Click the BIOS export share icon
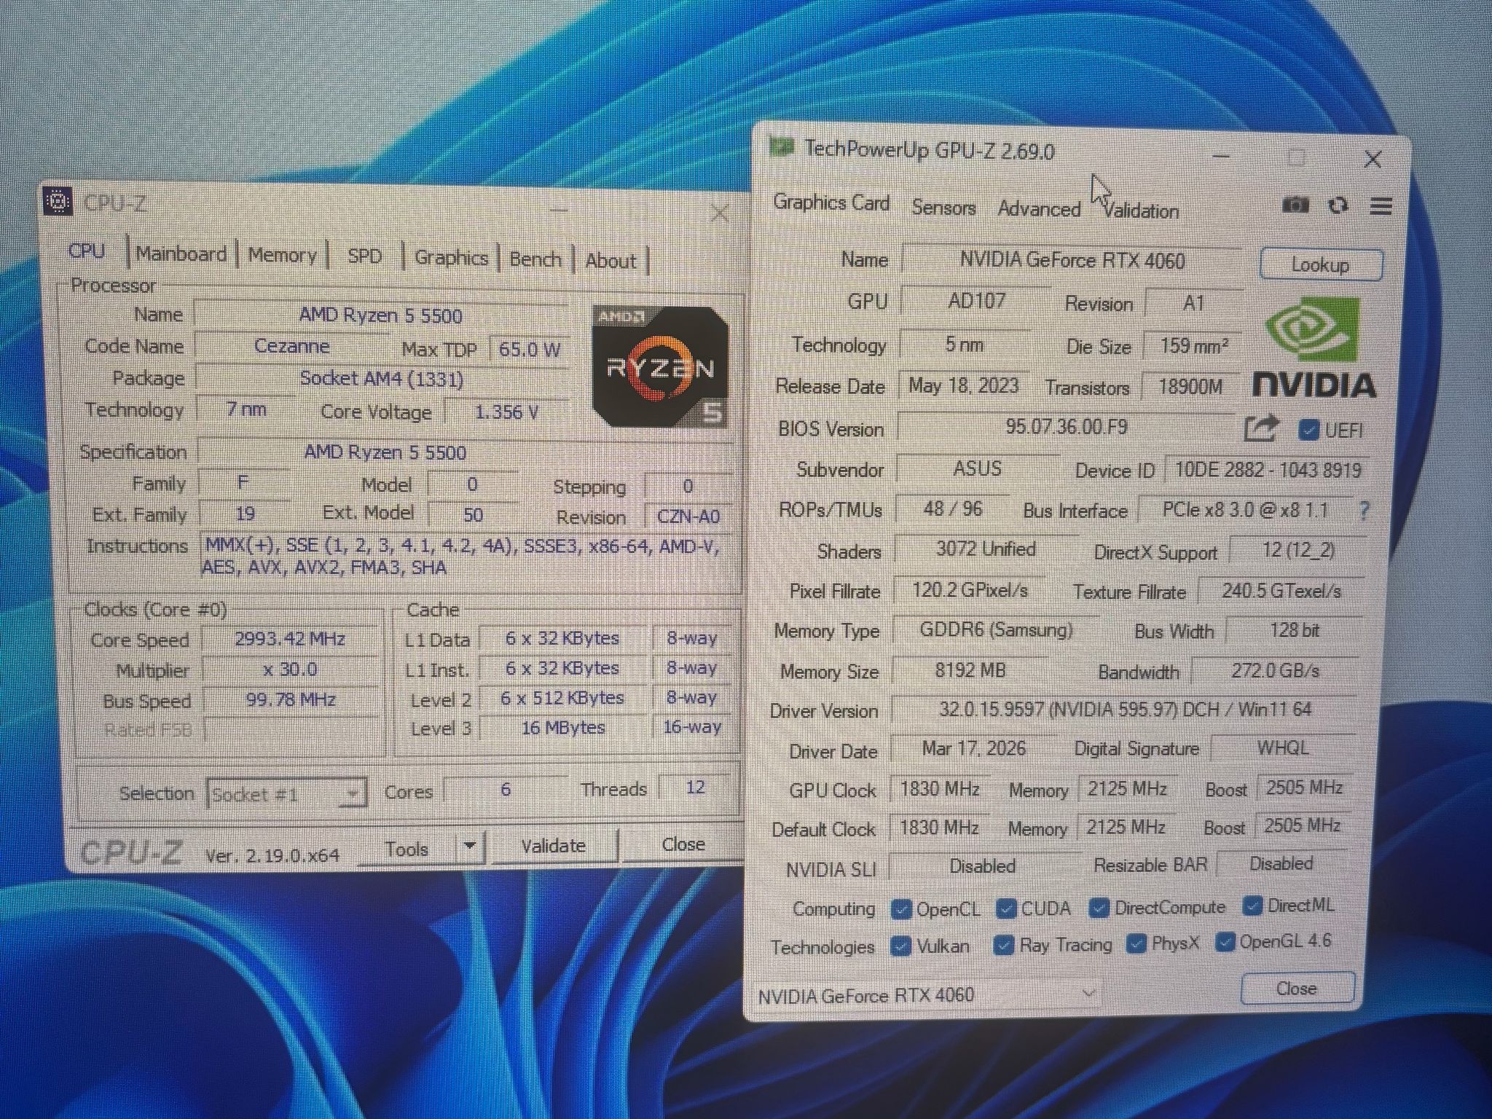Image resolution: width=1492 pixels, height=1119 pixels. point(1261,428)
